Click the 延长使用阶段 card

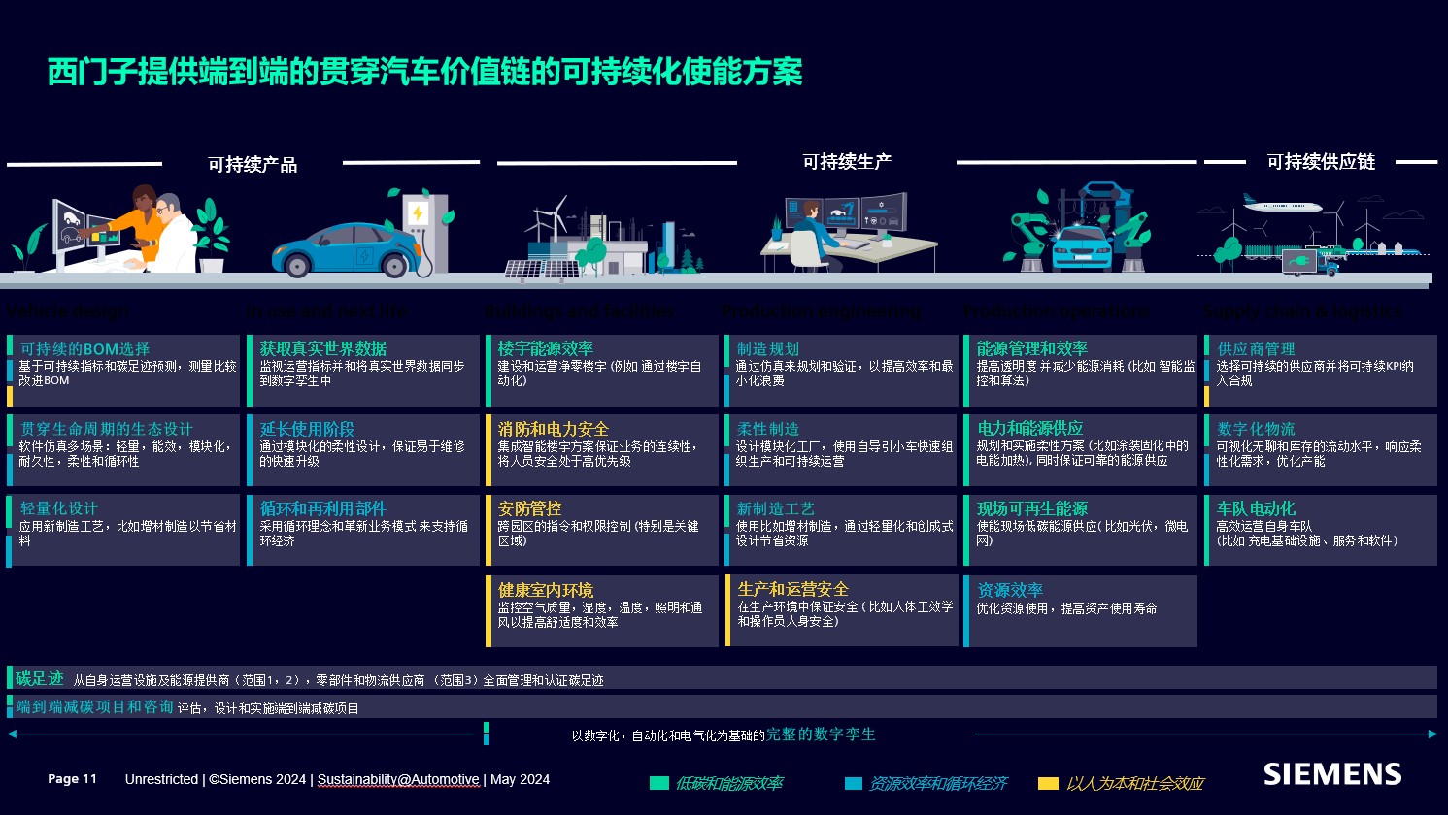pyautogui.click(x=362, y=450)
